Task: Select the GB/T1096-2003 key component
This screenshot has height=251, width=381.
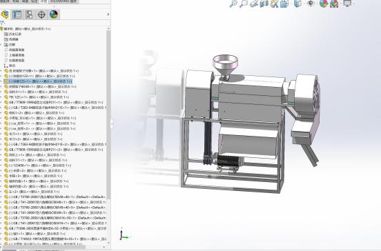Action: point(55,228)
